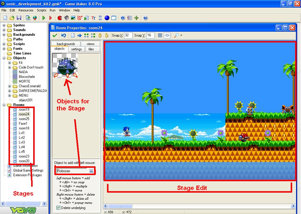The width and height of the screenshot is (301, 214).
Task: Clear the room blank page icon
Action: click(x=73, y=35)
